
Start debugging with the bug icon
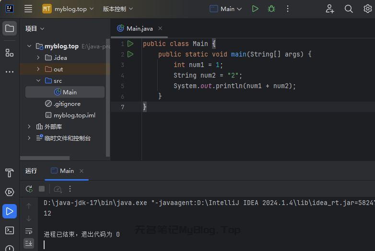(271, 9)
